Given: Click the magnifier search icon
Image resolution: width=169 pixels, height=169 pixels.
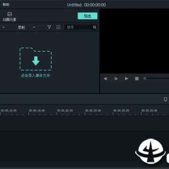Looking at the screenshot, I should [94, 27].
